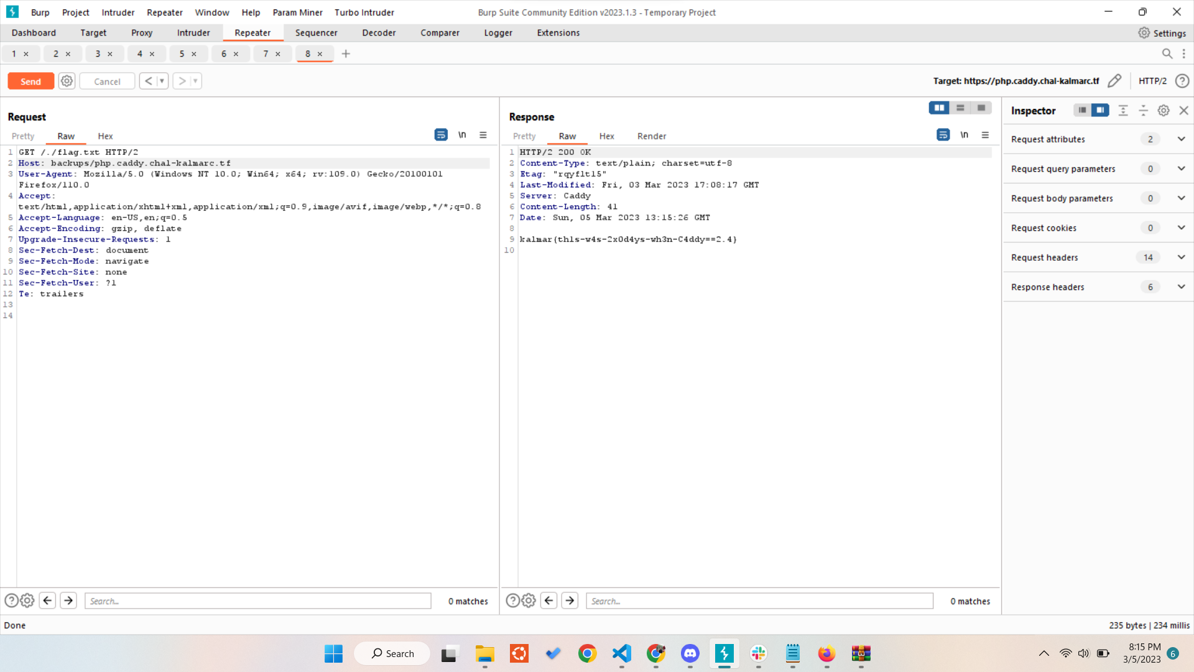The width and height of the screenshot is (1194, 672).
Task: Open the Intruder menu in menu bar
Action: click(118, 12)
